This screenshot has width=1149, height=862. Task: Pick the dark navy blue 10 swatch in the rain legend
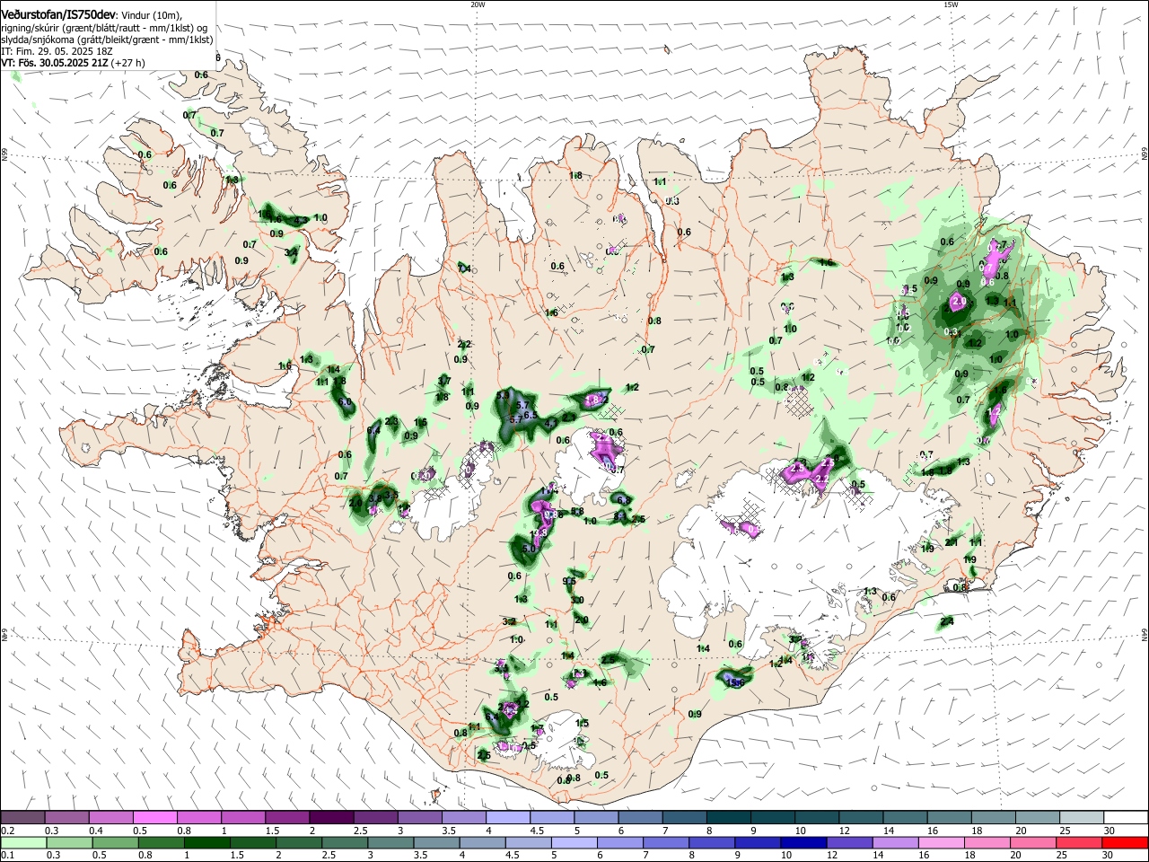(x=802, y=843)
